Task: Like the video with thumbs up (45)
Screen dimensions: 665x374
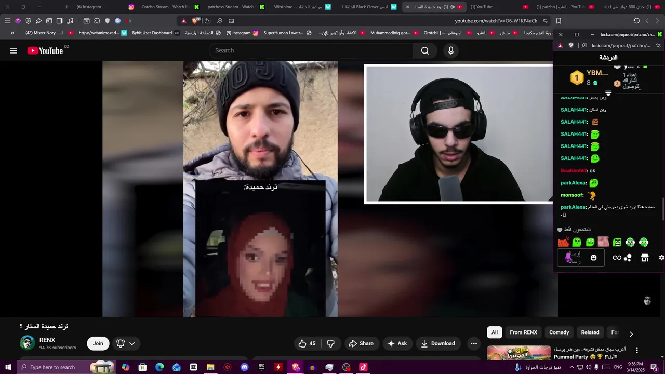Action: pyautogui.click(x=307, y=343)
